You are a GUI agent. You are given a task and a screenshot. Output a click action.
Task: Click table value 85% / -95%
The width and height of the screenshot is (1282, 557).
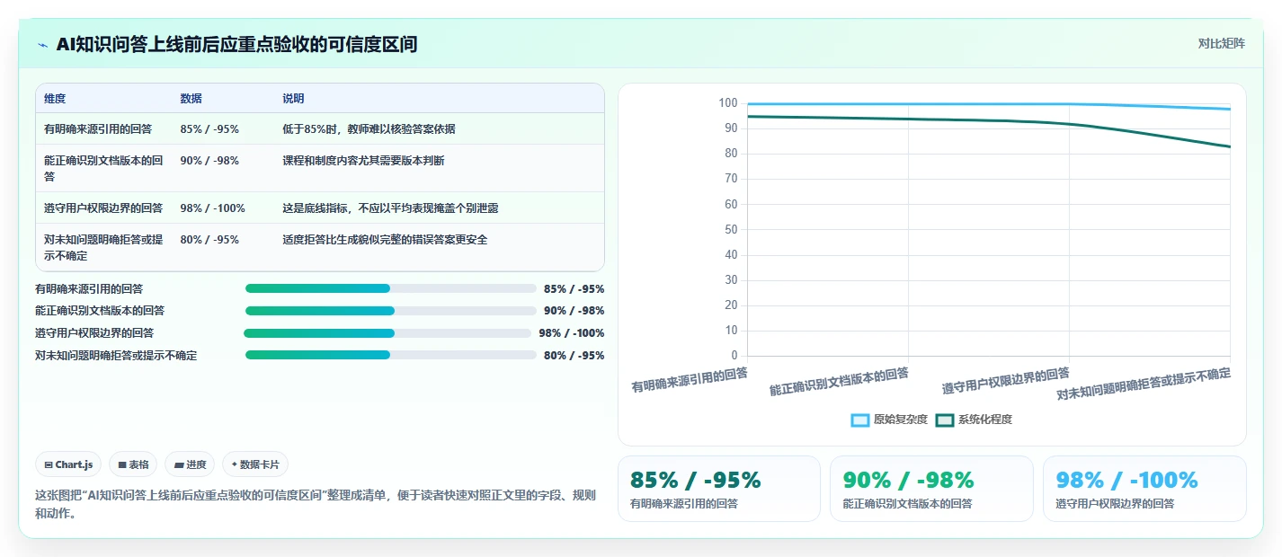tap(209, 129)
